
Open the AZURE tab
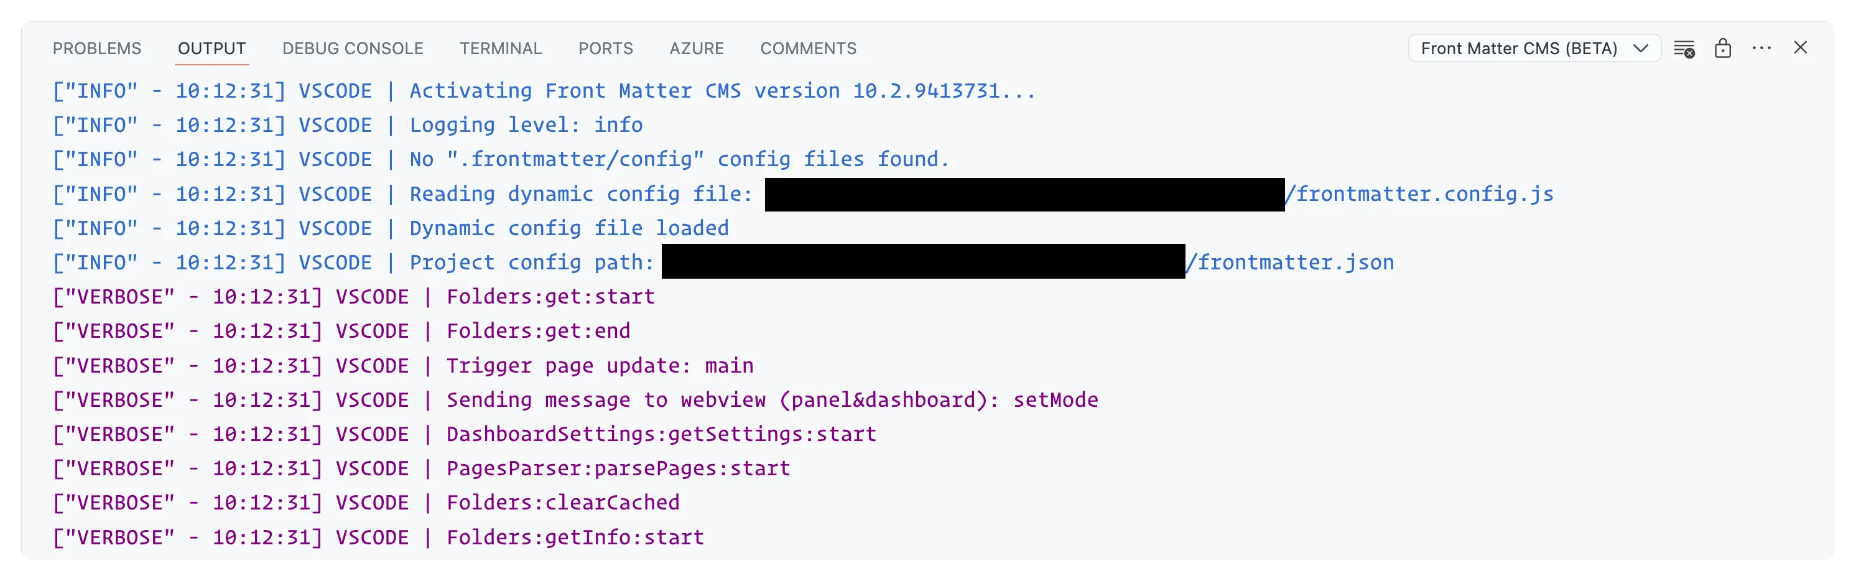[x=696, y=49]
